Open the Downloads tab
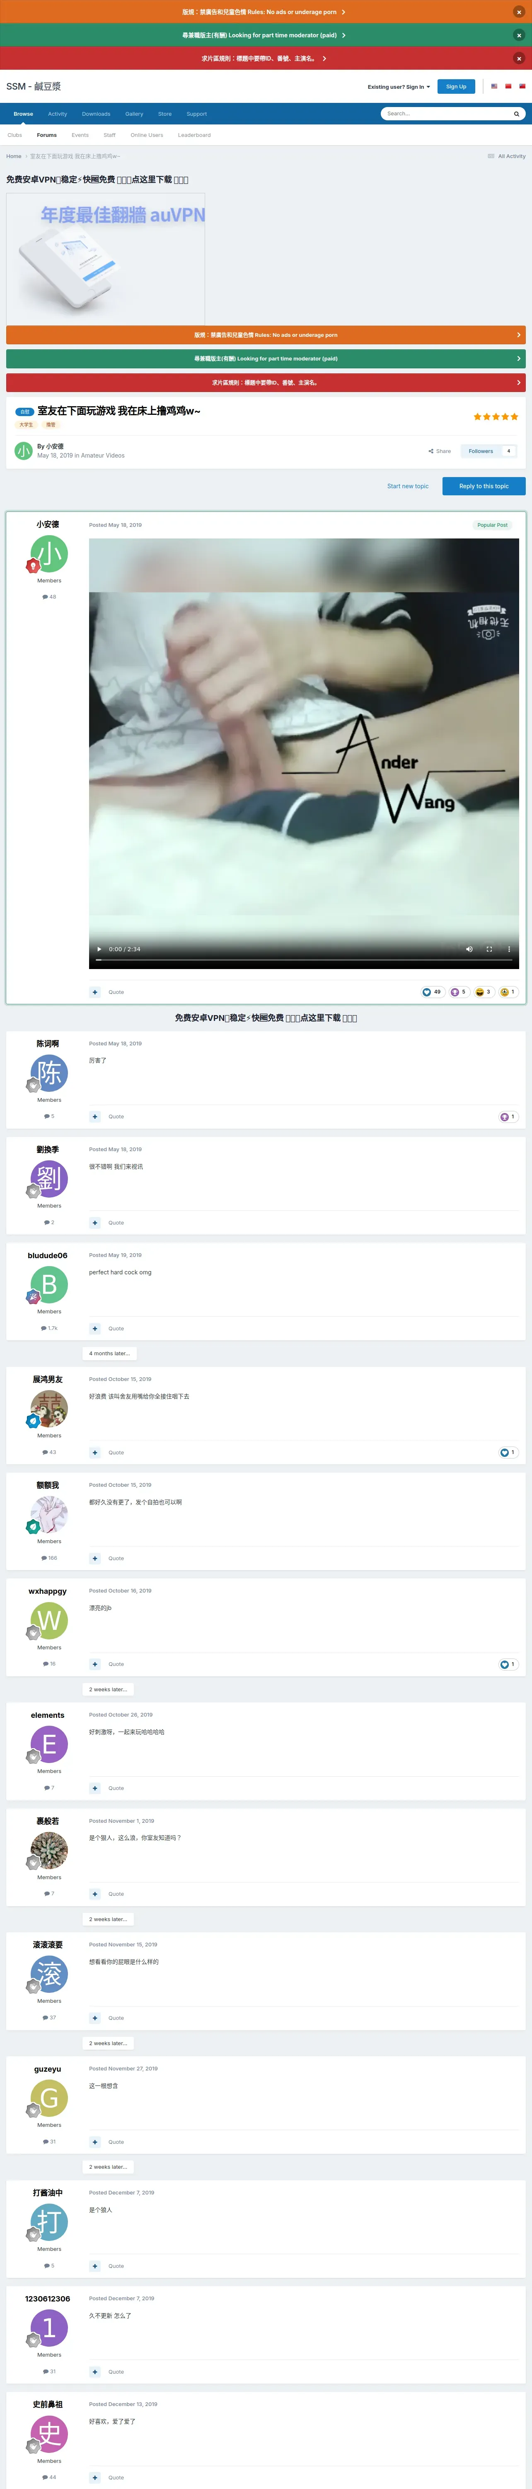 click(96, 114)
